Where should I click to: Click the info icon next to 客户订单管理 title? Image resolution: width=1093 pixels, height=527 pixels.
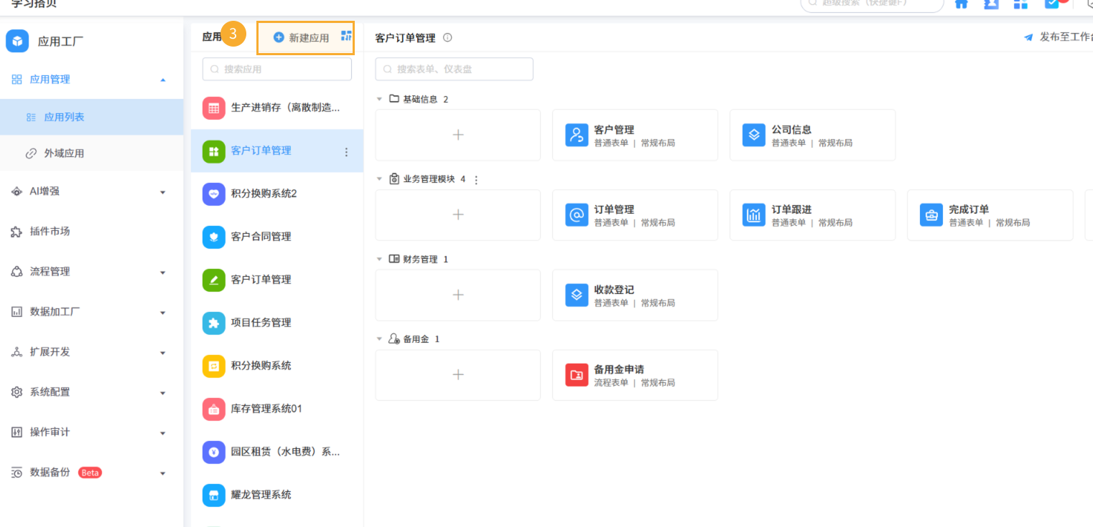coord(447,37)
